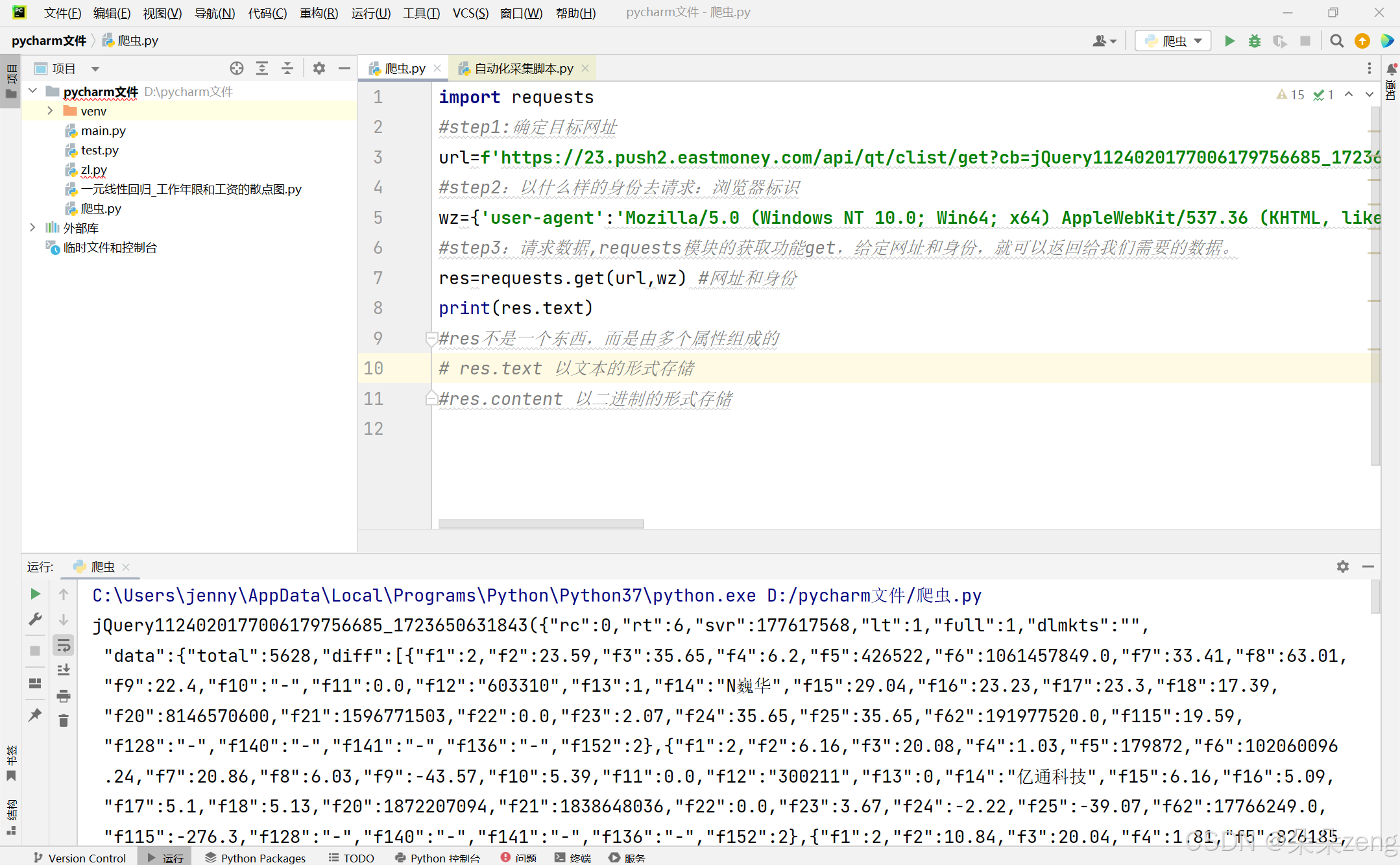
Task: Click the Debug icon to start debugging
Action: pyautogui.click(x=1255, y=41)
